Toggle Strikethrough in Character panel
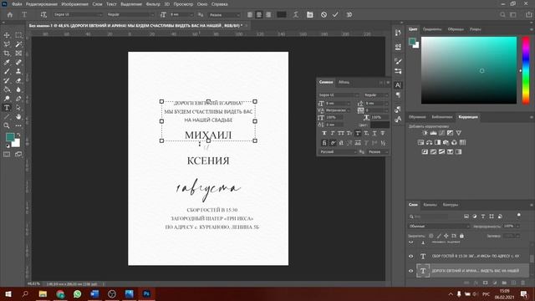 pyautogui.click(x=383, y=133)
